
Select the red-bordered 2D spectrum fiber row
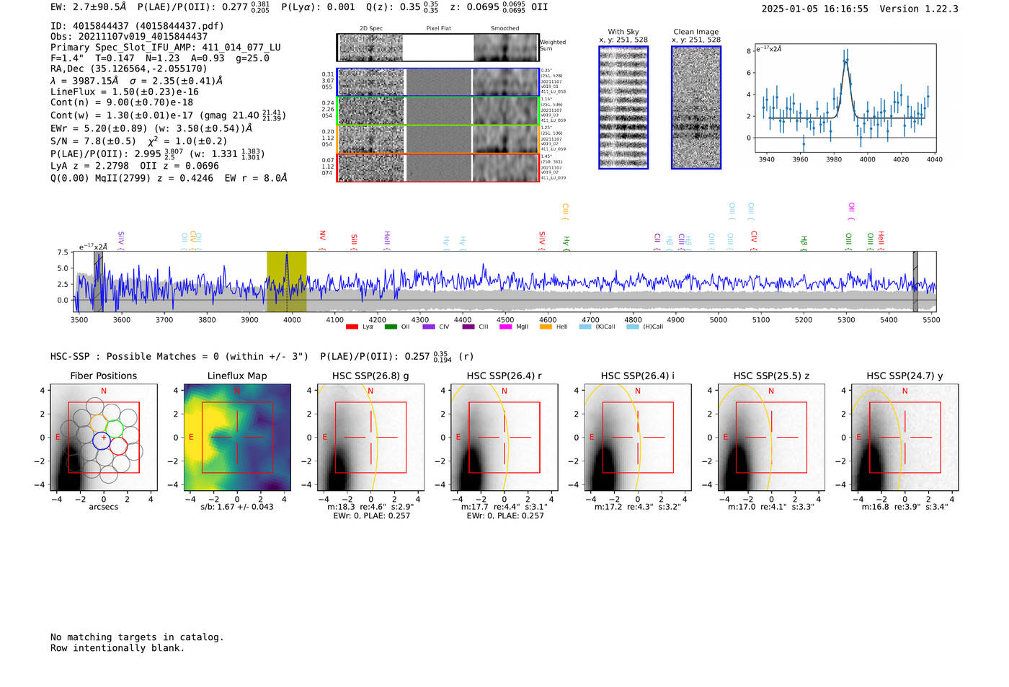438,167
